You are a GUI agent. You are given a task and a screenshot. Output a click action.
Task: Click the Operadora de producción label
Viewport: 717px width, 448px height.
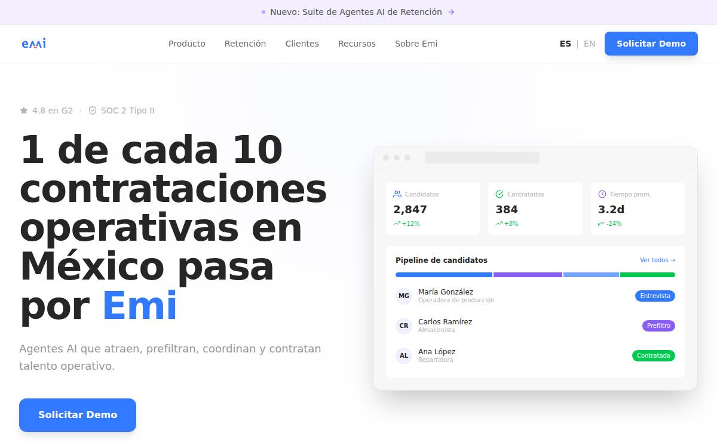456,300
